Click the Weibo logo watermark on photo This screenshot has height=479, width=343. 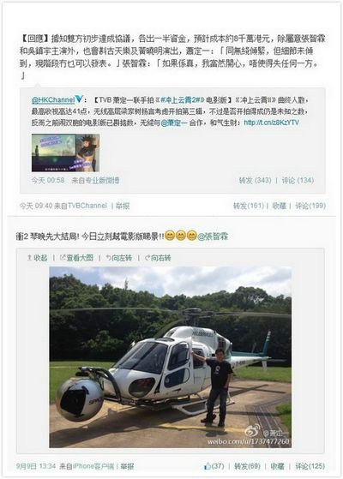coord(252,431)
